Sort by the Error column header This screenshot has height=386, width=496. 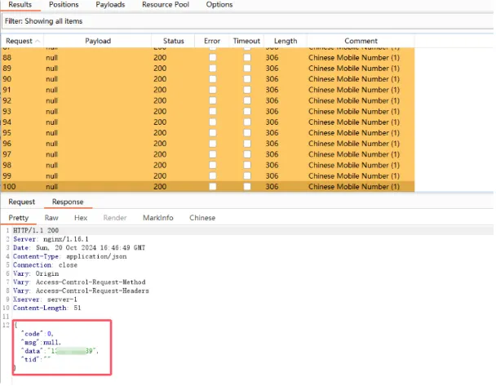(x=212, y=41)
